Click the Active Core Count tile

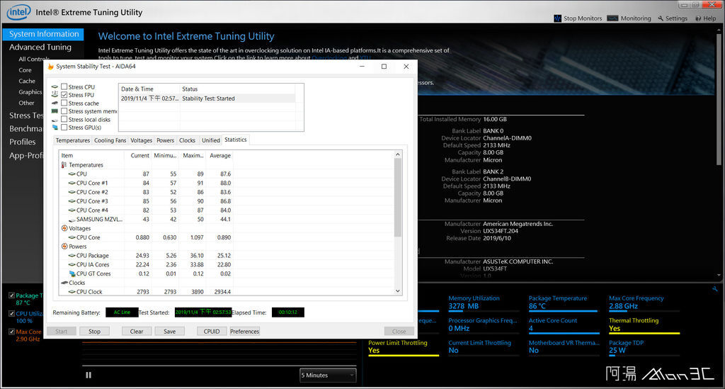pyautogui.click(x=564, y=325)
